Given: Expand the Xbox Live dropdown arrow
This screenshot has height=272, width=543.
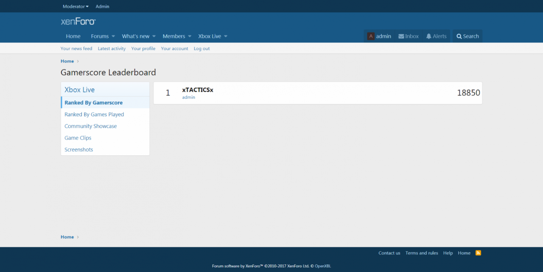Looking at the screenshot, I should click(x=226, y=36).
